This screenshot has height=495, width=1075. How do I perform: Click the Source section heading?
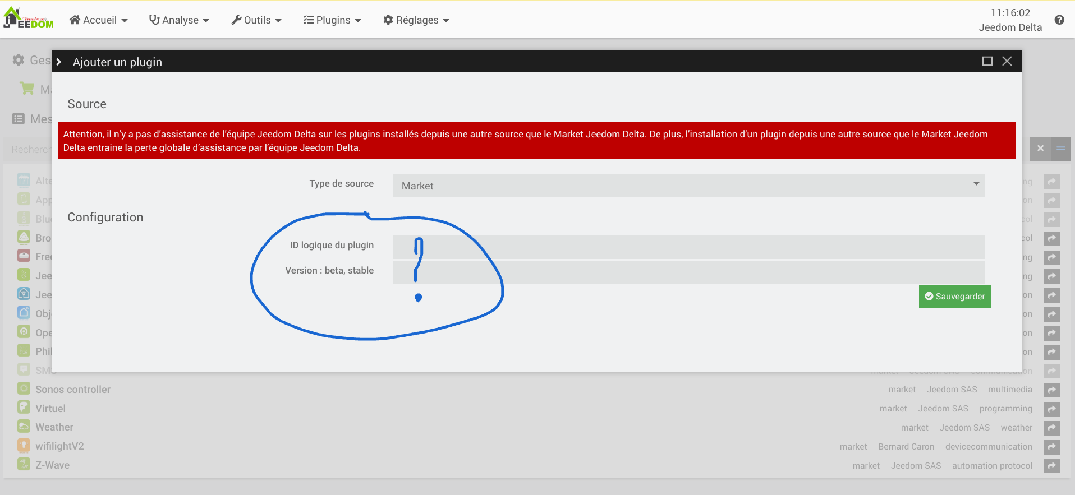click(87, 104)
